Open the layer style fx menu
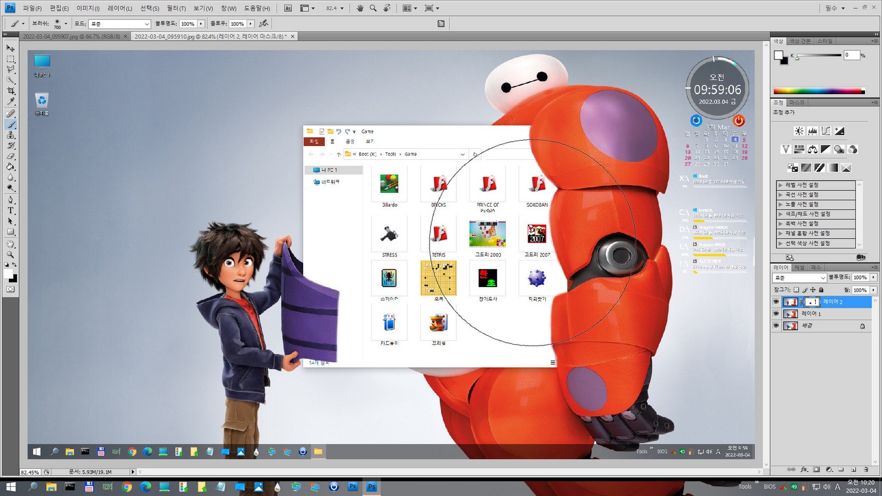This screenshot has width=882, height=496. pos(804,470)
